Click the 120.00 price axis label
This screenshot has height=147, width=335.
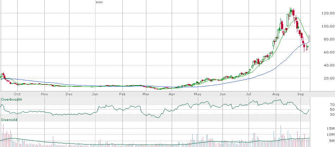(328, 13)
